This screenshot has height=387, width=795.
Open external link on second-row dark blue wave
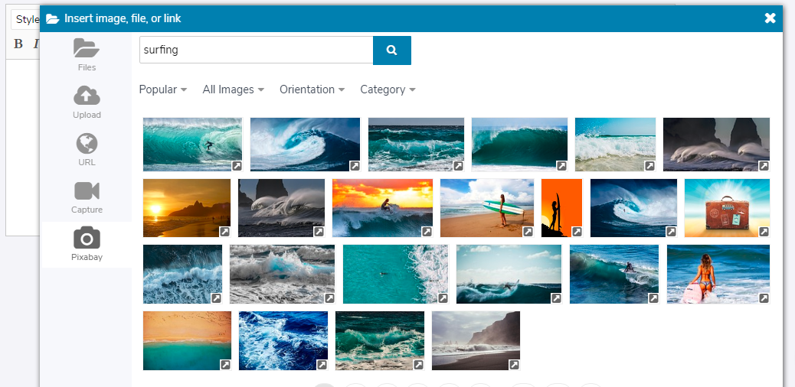click(671, 232)
